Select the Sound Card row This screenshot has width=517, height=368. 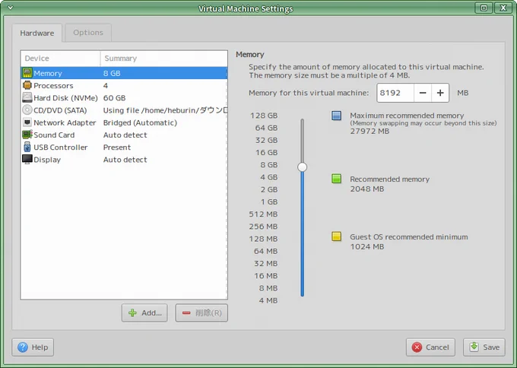(x=124, y=135)
